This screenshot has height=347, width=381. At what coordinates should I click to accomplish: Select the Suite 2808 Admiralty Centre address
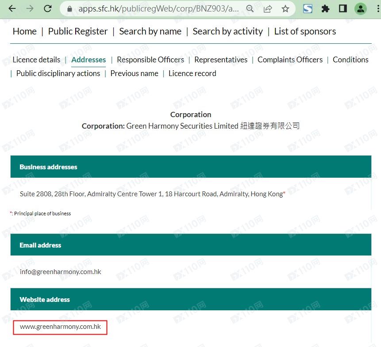[x=152, y=194]
